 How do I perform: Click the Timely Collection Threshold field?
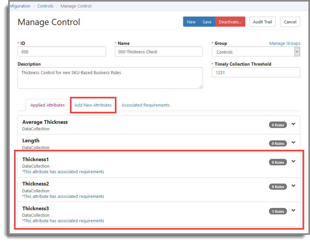point(256,72)
